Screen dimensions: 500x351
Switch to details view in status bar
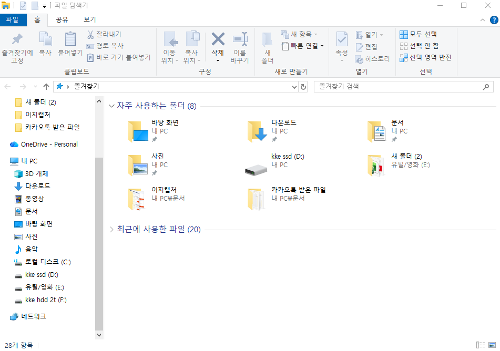481,345
